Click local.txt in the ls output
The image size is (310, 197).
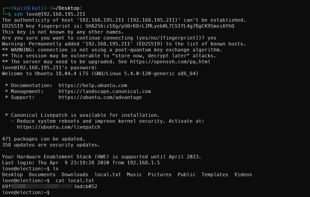point(108,174)
